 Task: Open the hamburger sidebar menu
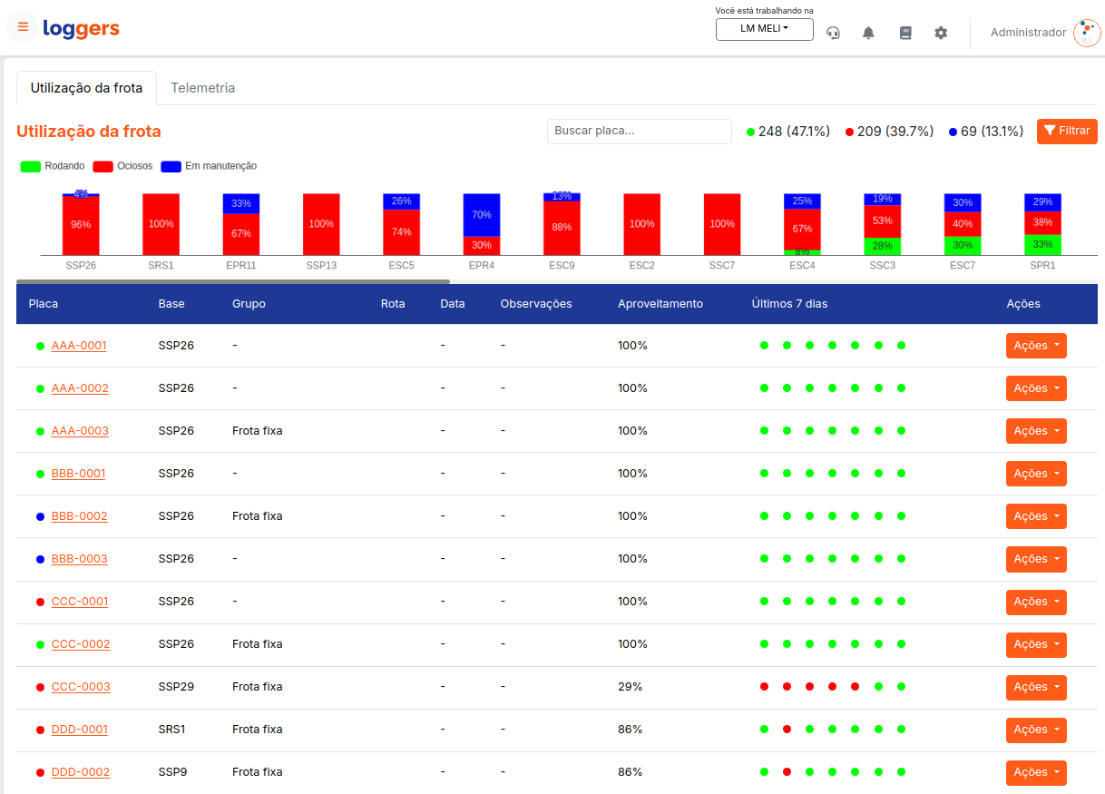tap(23, 27)
